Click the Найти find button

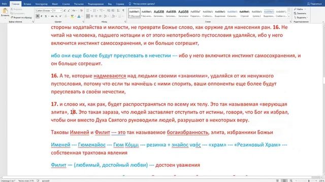tap(300, 9)
